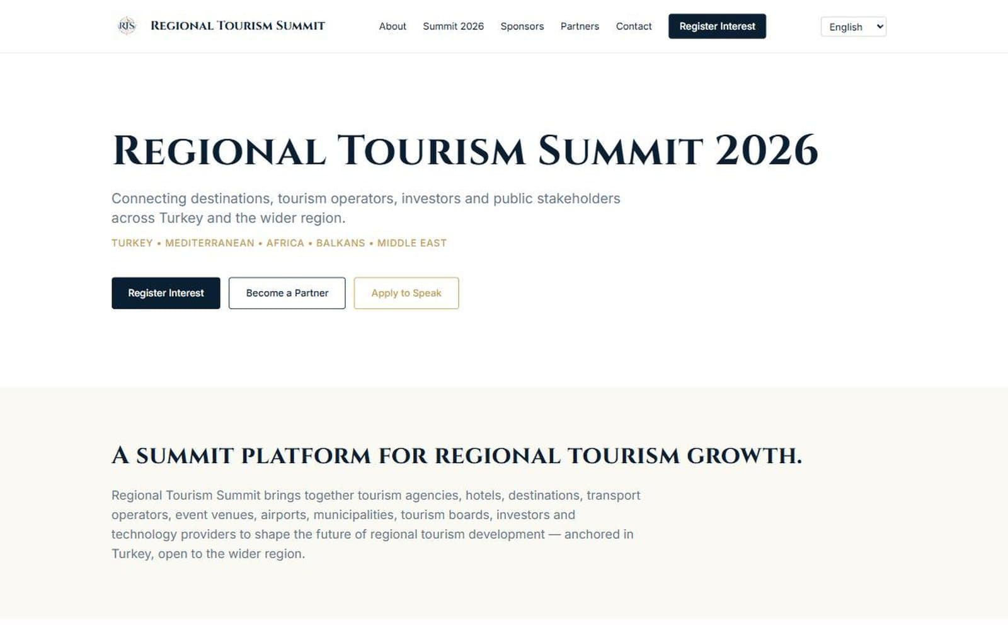
Task: Open the English language dropdown
Action: (853, 26)
